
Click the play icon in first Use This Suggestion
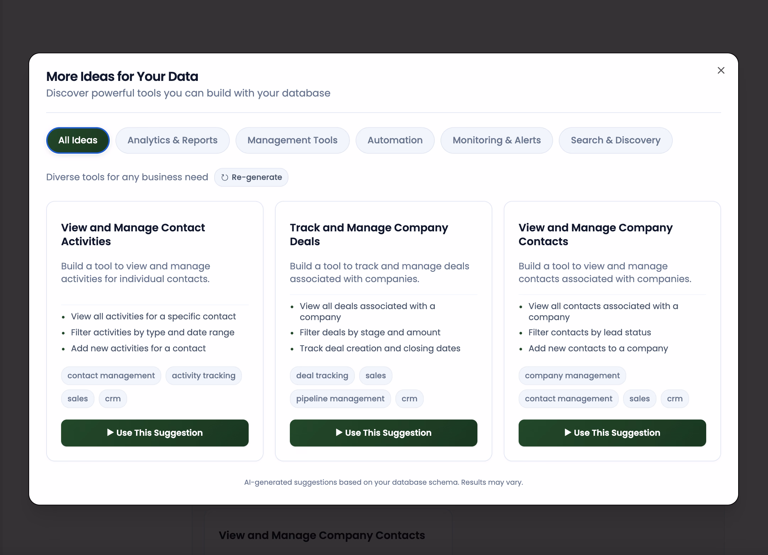coord(111,433)
